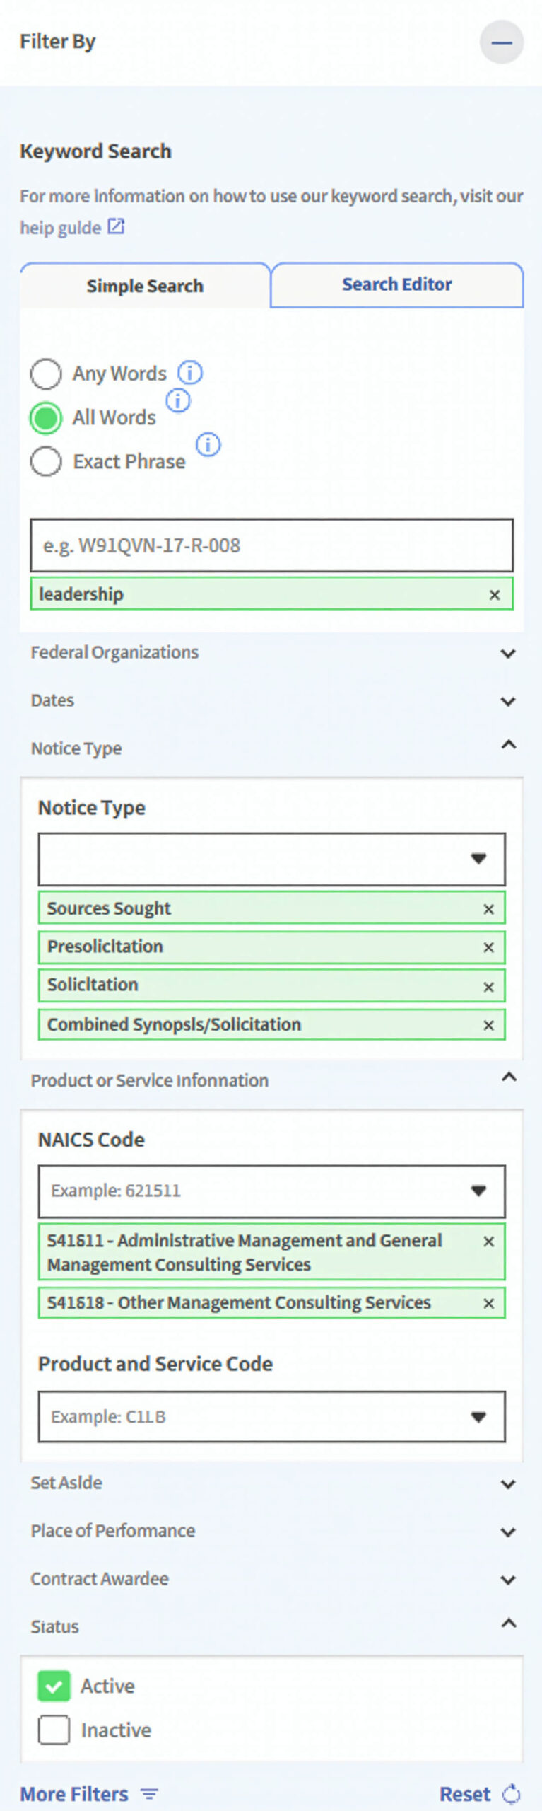This screenshot has width=542, height=1811.
Task: Open the Product and Service Code dropdown
Action: click(x=271, y=1416)
